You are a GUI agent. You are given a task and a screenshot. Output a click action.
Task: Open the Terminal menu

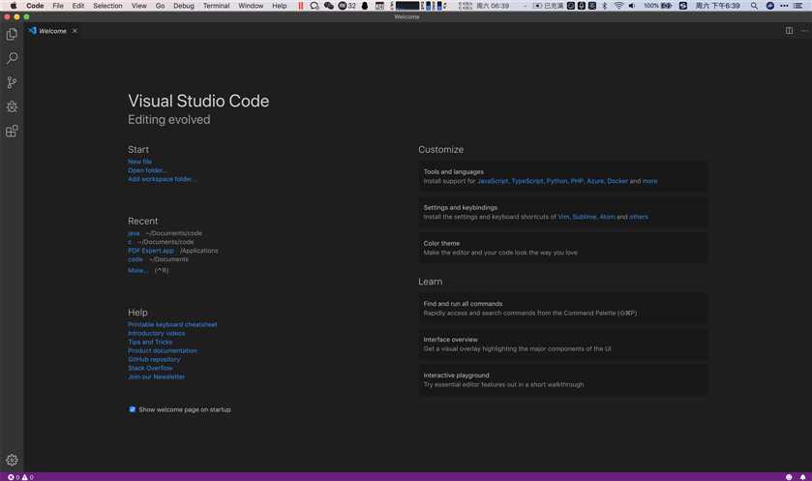216,6
